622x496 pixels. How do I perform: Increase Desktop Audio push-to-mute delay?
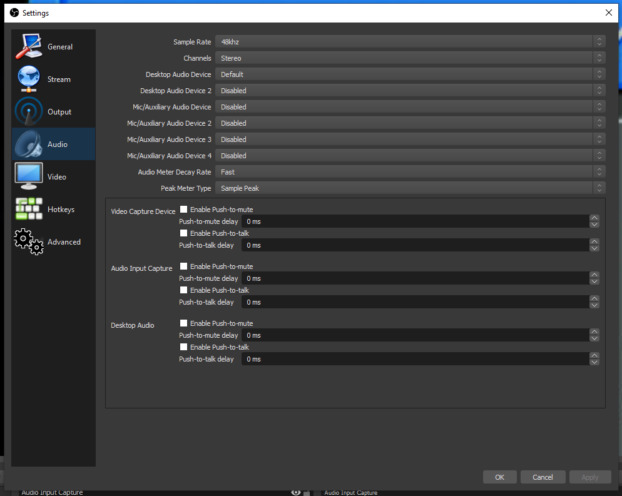coord(594,332)
